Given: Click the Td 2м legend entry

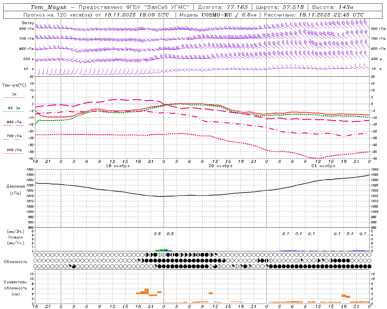Looking at the screenshot, I should [x=14, y=108].
